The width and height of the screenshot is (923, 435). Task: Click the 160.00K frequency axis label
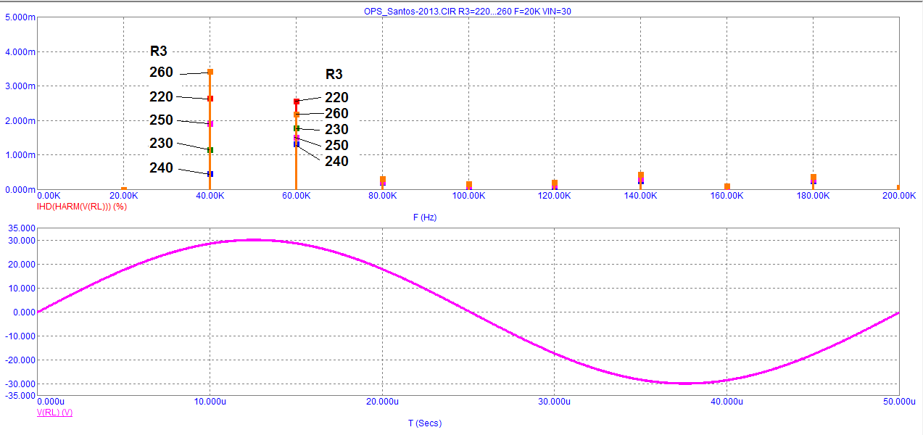[728, 196]
